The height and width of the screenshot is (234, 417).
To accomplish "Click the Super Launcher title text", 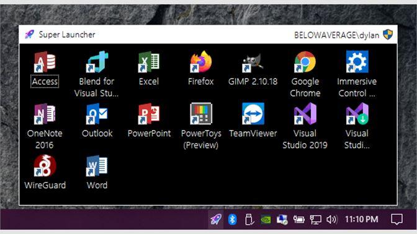I will pyautogui.click(x=67, y=35).
